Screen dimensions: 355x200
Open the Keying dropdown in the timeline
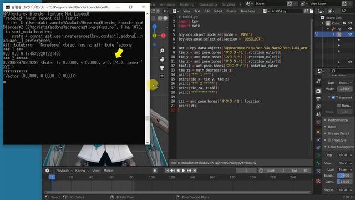pos(82,171)
